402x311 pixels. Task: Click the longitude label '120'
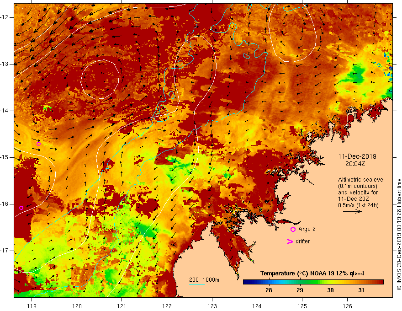tap(77, 306)
